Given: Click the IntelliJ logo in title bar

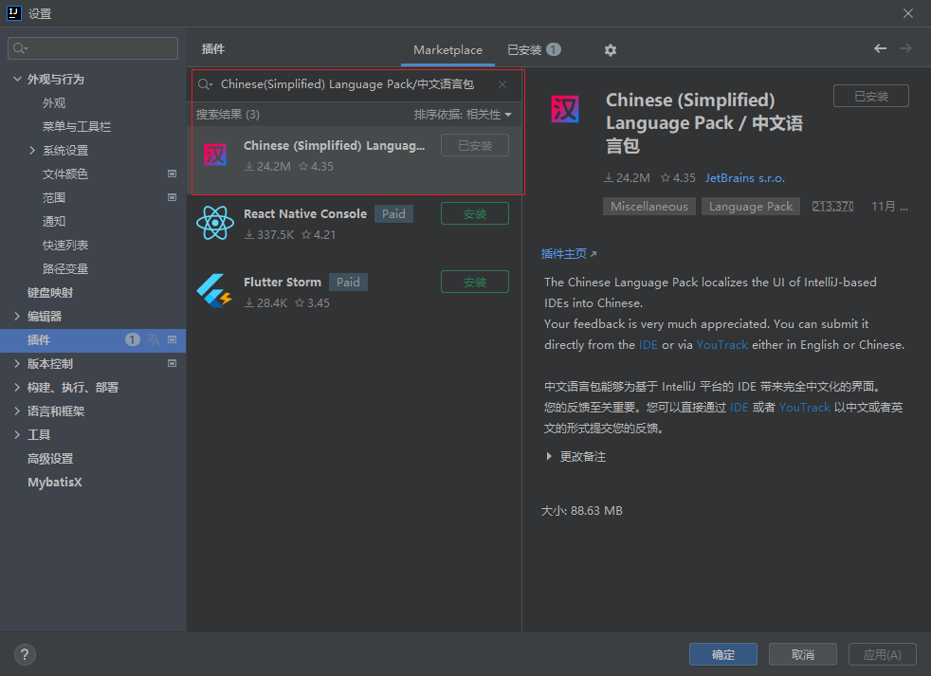Looking at the screenshot, I should (13, 13).
